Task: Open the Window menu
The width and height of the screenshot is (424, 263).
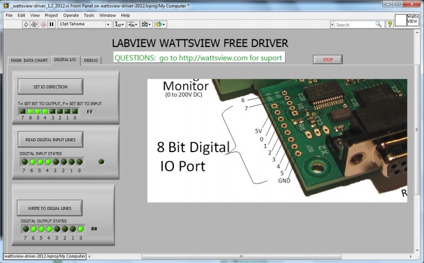Action: [x=108, y=15]
